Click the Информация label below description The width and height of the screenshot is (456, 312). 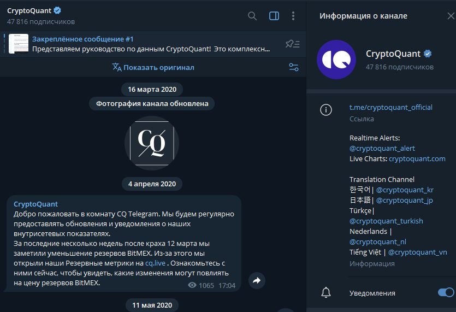(372, 264)
